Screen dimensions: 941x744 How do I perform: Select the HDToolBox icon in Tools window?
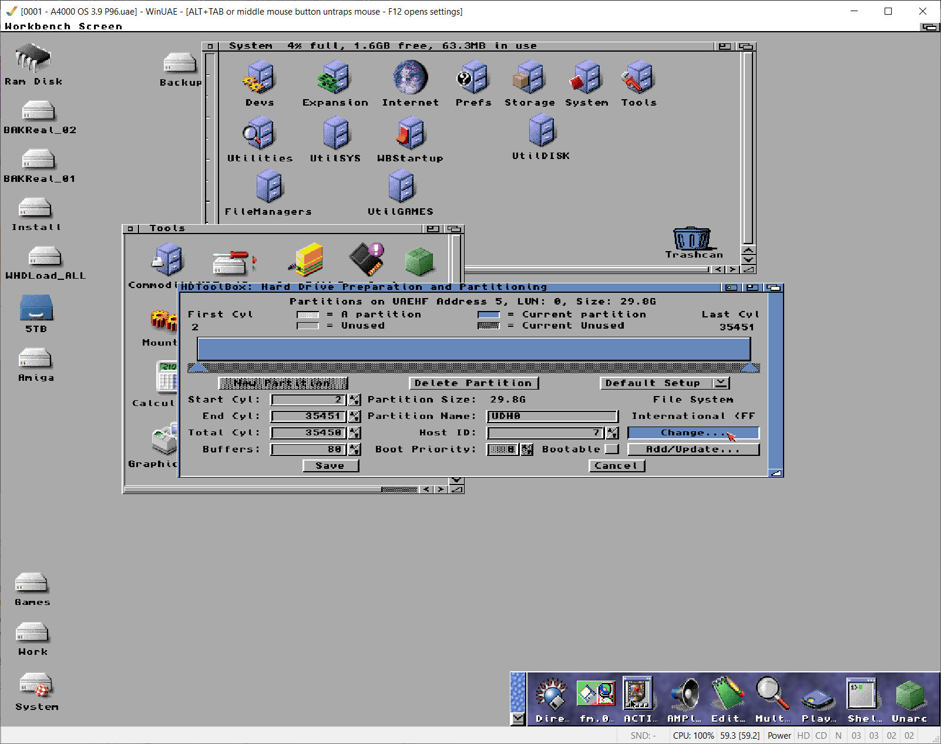coord(234,262)
